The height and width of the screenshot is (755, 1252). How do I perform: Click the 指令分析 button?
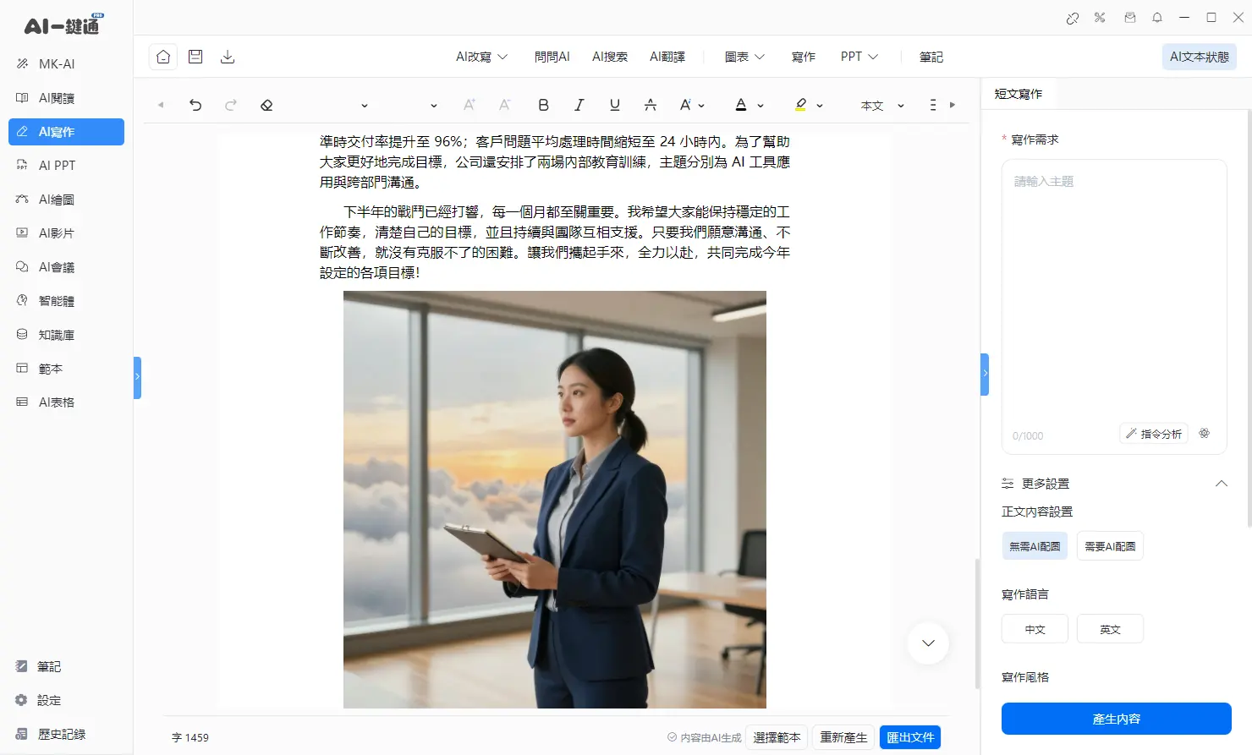1154,434
